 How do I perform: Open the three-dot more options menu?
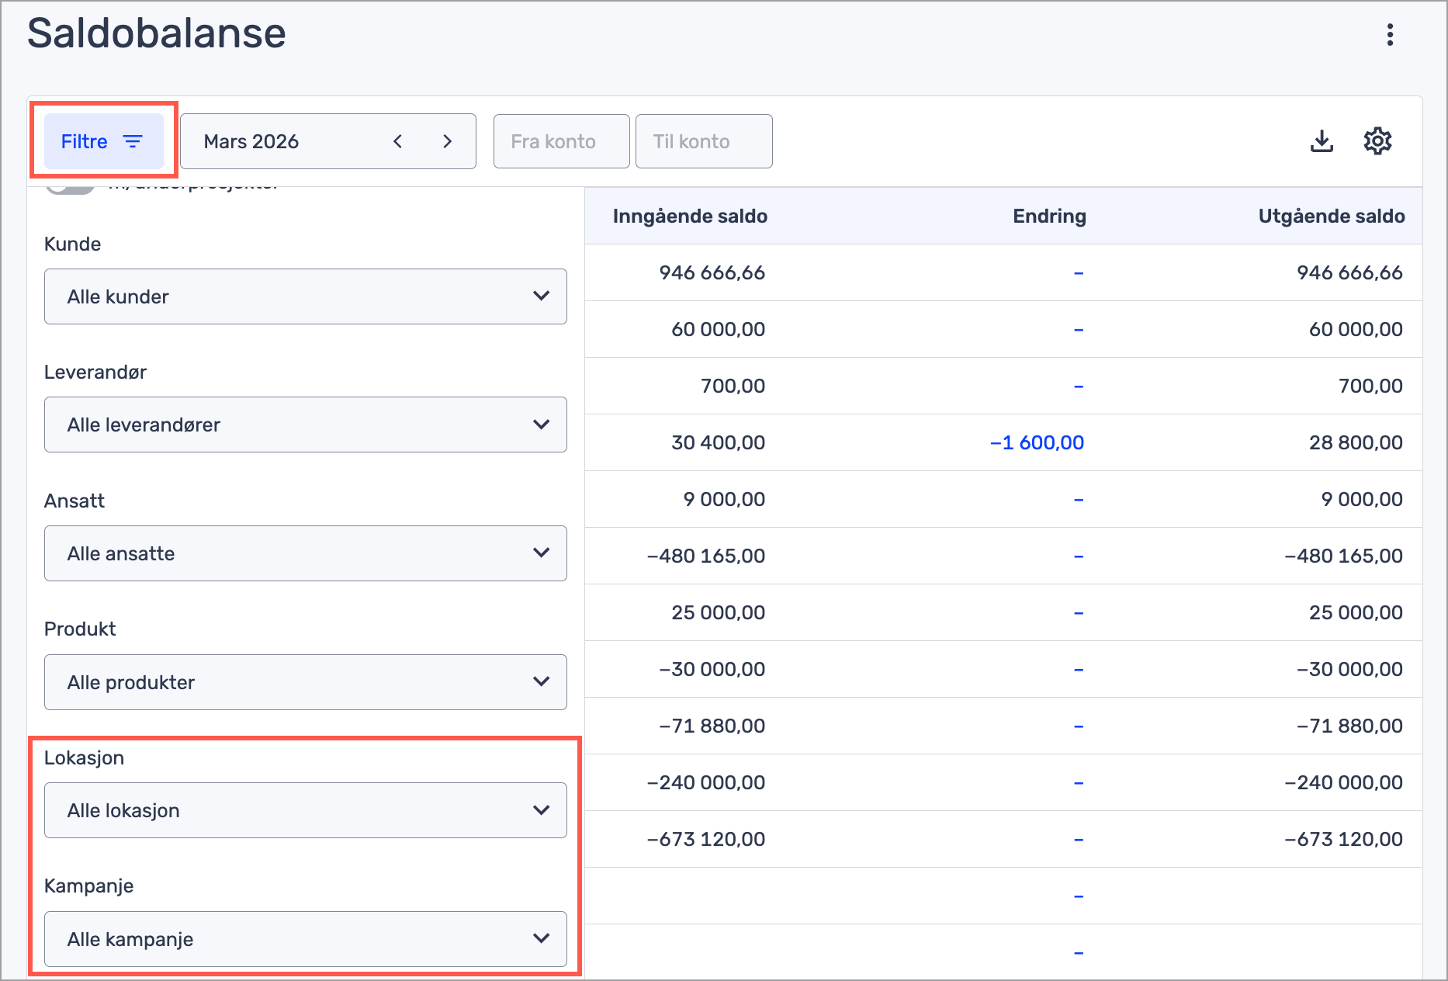[1390, 35]
